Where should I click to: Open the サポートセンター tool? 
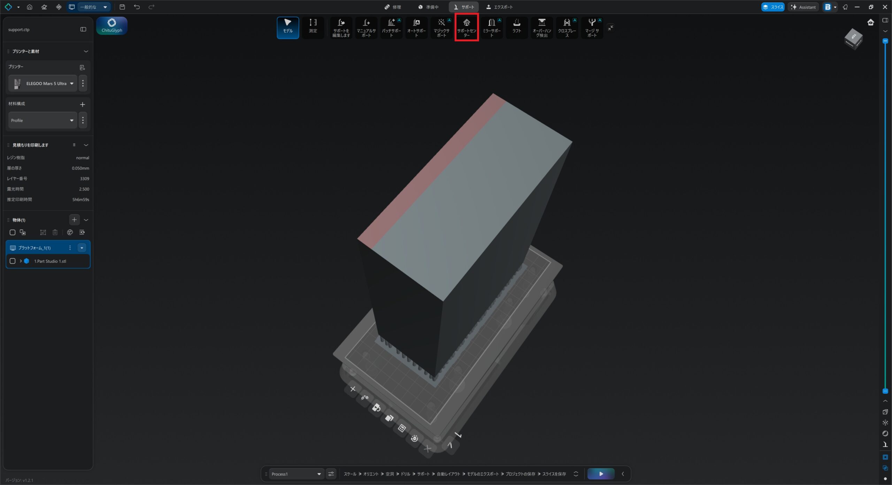(467, 28)
